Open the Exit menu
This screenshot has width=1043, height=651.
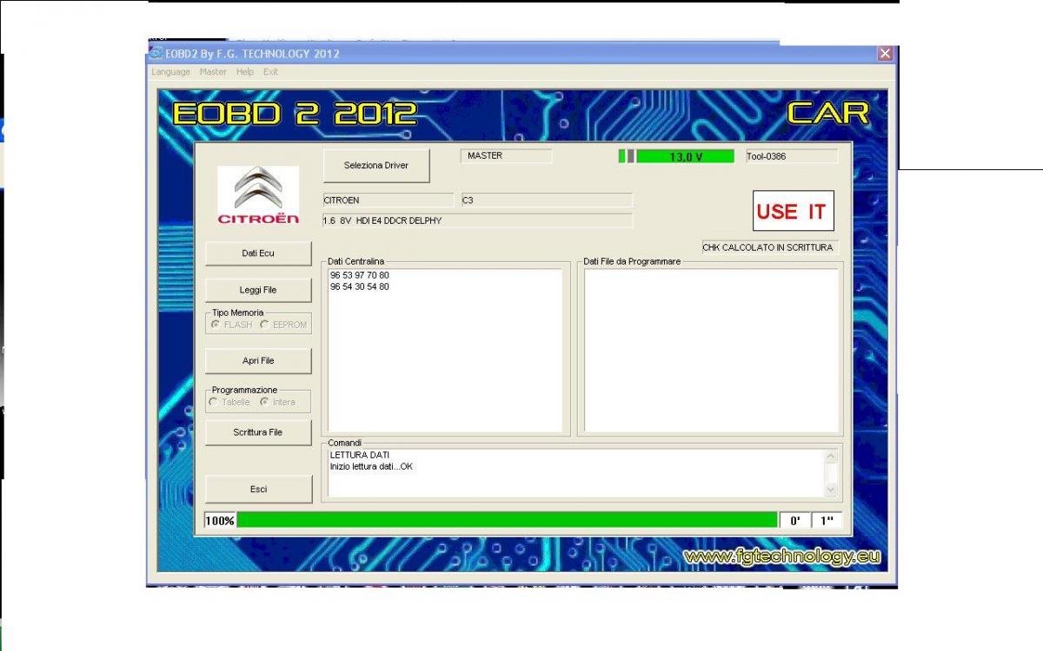270,72
